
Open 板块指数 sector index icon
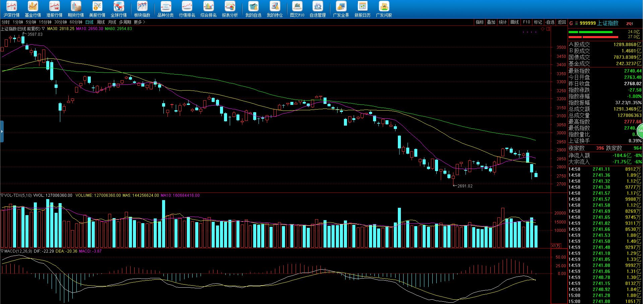142,9
